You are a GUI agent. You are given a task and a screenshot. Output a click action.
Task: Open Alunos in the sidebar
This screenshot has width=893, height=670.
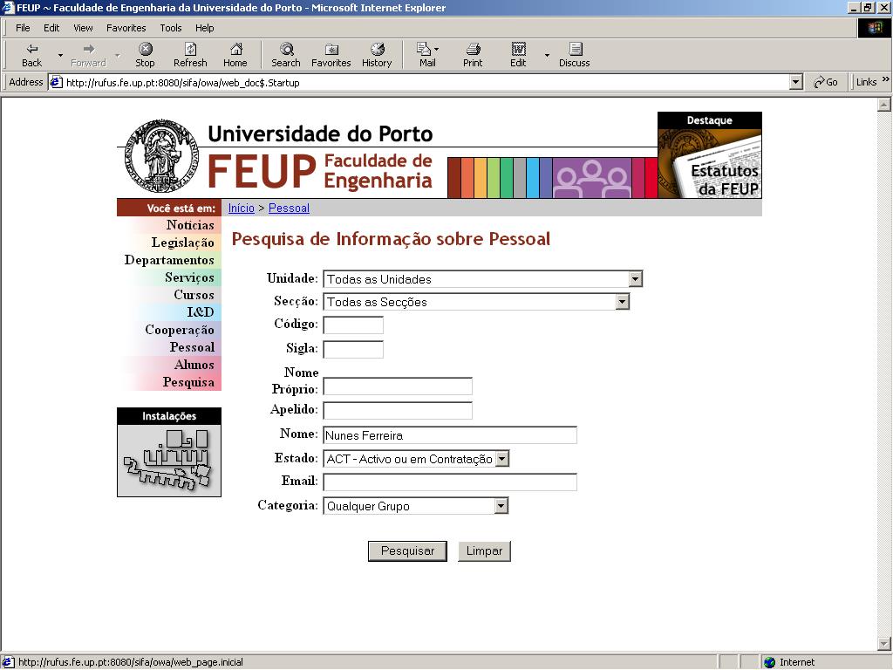tap(194, 365)
